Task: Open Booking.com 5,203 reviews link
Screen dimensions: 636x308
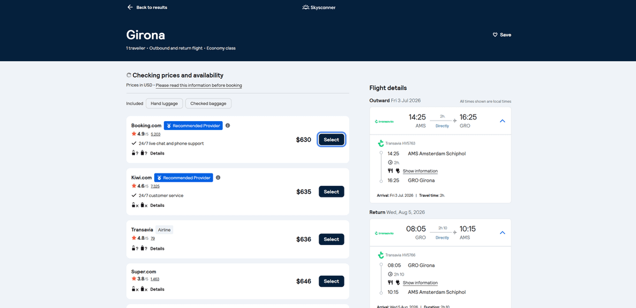Action: [x=155, y=135]
